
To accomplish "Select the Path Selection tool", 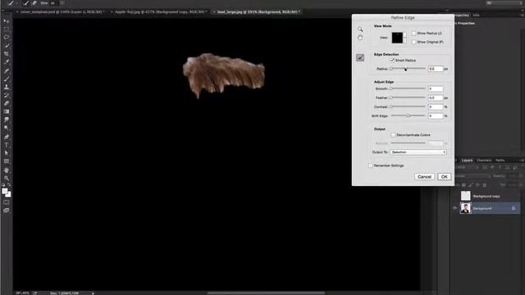I will pos(7,153).
